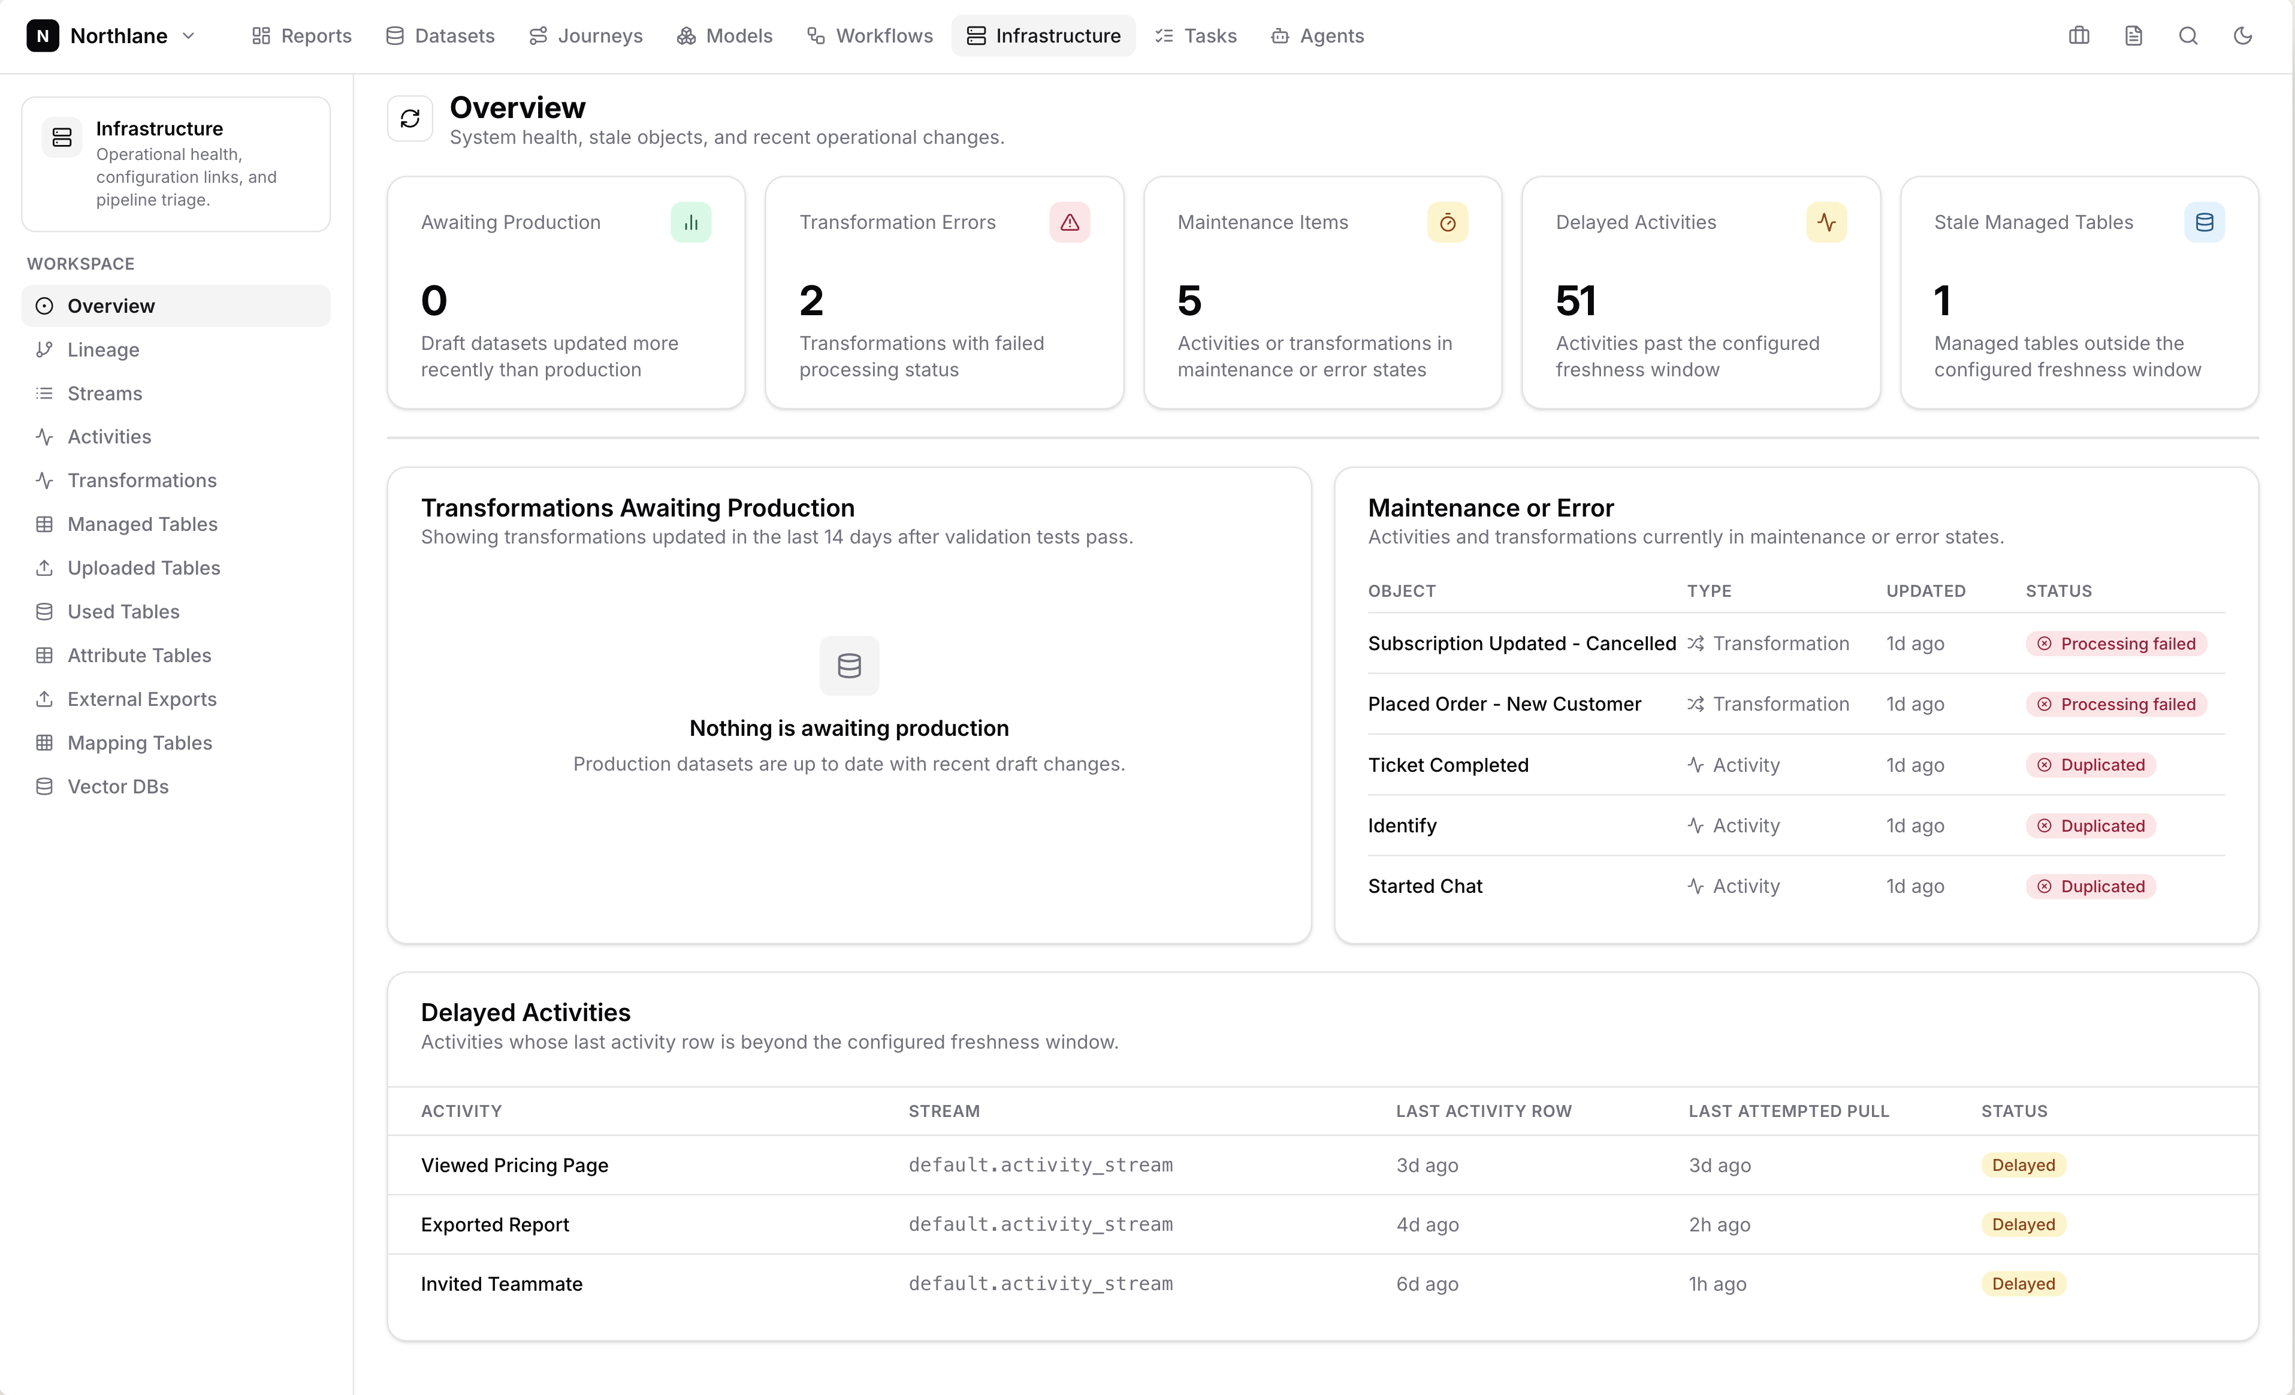This screenshot has width=2295, height=1395.
Task: Click the Delayed Activities pulse icon
Action: (1826, 222)
